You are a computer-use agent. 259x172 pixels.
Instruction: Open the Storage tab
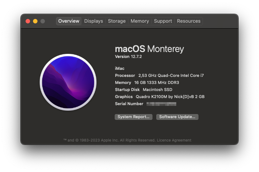click(x=117, y=21)
